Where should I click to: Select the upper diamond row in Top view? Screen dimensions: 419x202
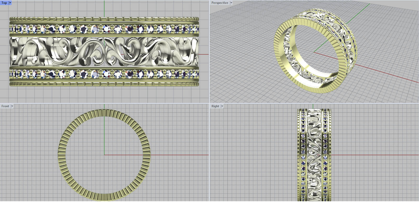coord(104,29)
